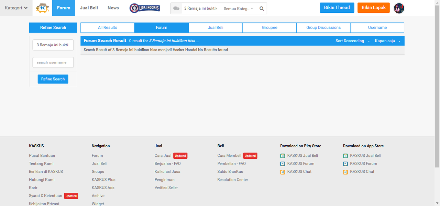The width and height of the screenshot is (440, 206).
Task: Open App Store KASKUS Chat link text
Action: point(362,172)
